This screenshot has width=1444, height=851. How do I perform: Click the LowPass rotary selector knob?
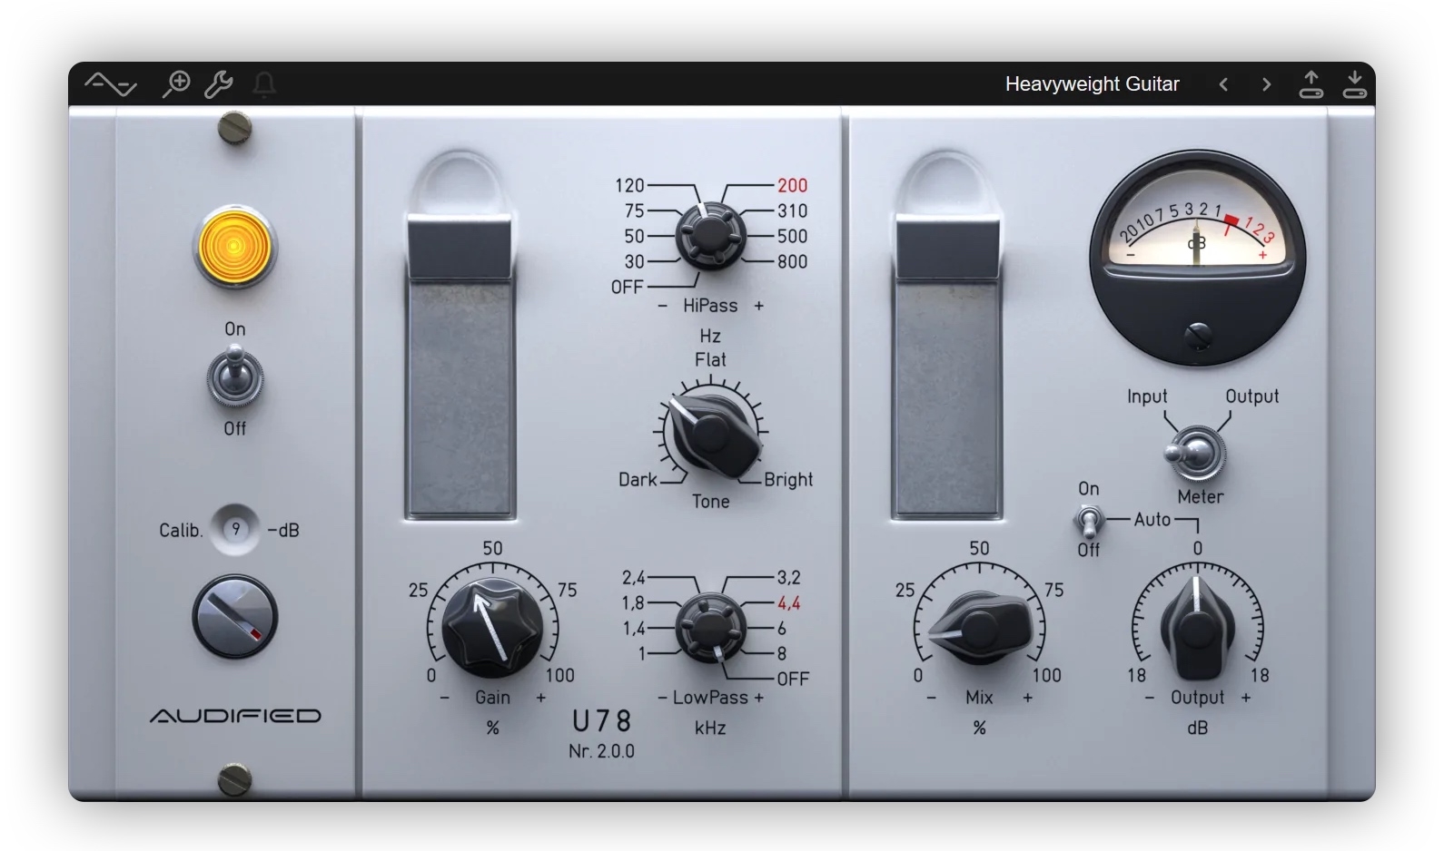pyautogui.click(x=710, y=627)
